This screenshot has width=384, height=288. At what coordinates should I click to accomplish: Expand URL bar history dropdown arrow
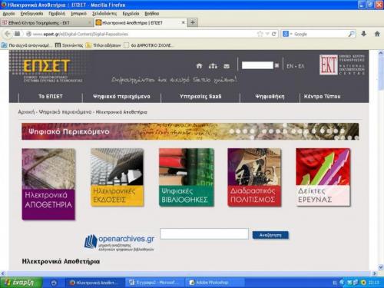(x=267, y=34)
